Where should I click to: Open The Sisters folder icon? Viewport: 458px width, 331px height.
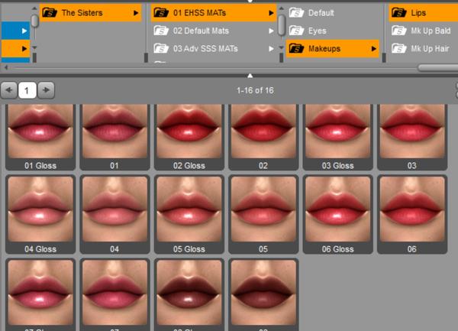50,12
